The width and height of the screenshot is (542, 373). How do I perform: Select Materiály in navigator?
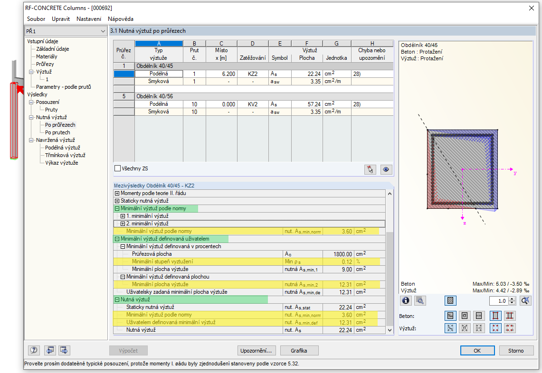click(47, 56)
